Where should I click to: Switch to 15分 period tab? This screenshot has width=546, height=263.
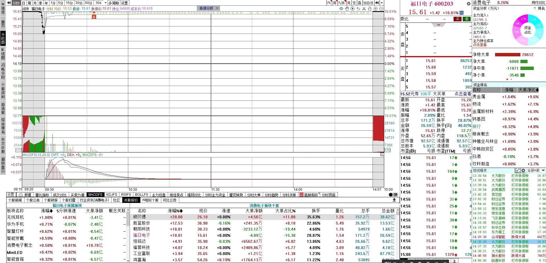point(69,3)
